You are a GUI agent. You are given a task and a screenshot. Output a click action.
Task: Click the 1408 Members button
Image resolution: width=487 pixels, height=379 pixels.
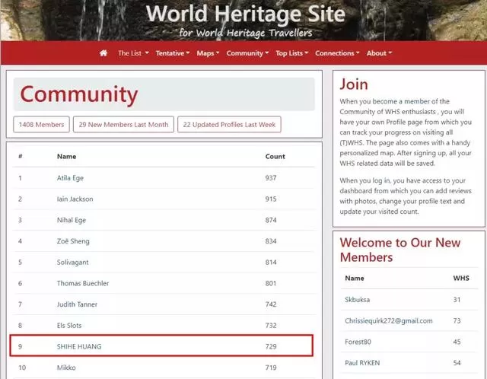click(x=41, y=124)
